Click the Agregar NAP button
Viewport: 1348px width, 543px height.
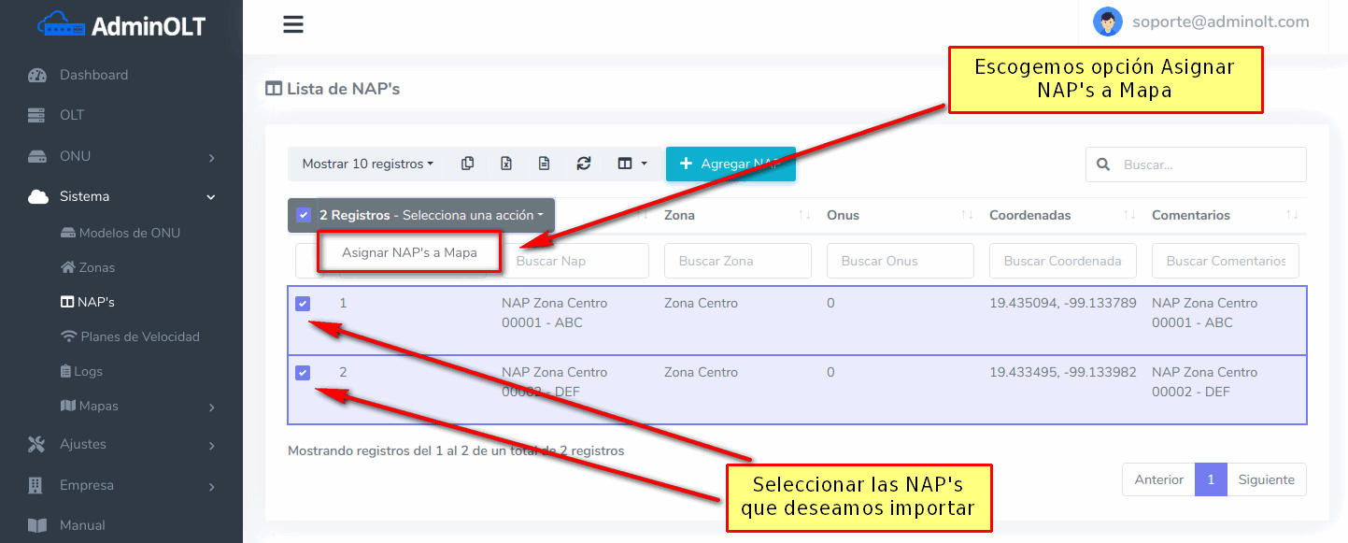(731, 163)
